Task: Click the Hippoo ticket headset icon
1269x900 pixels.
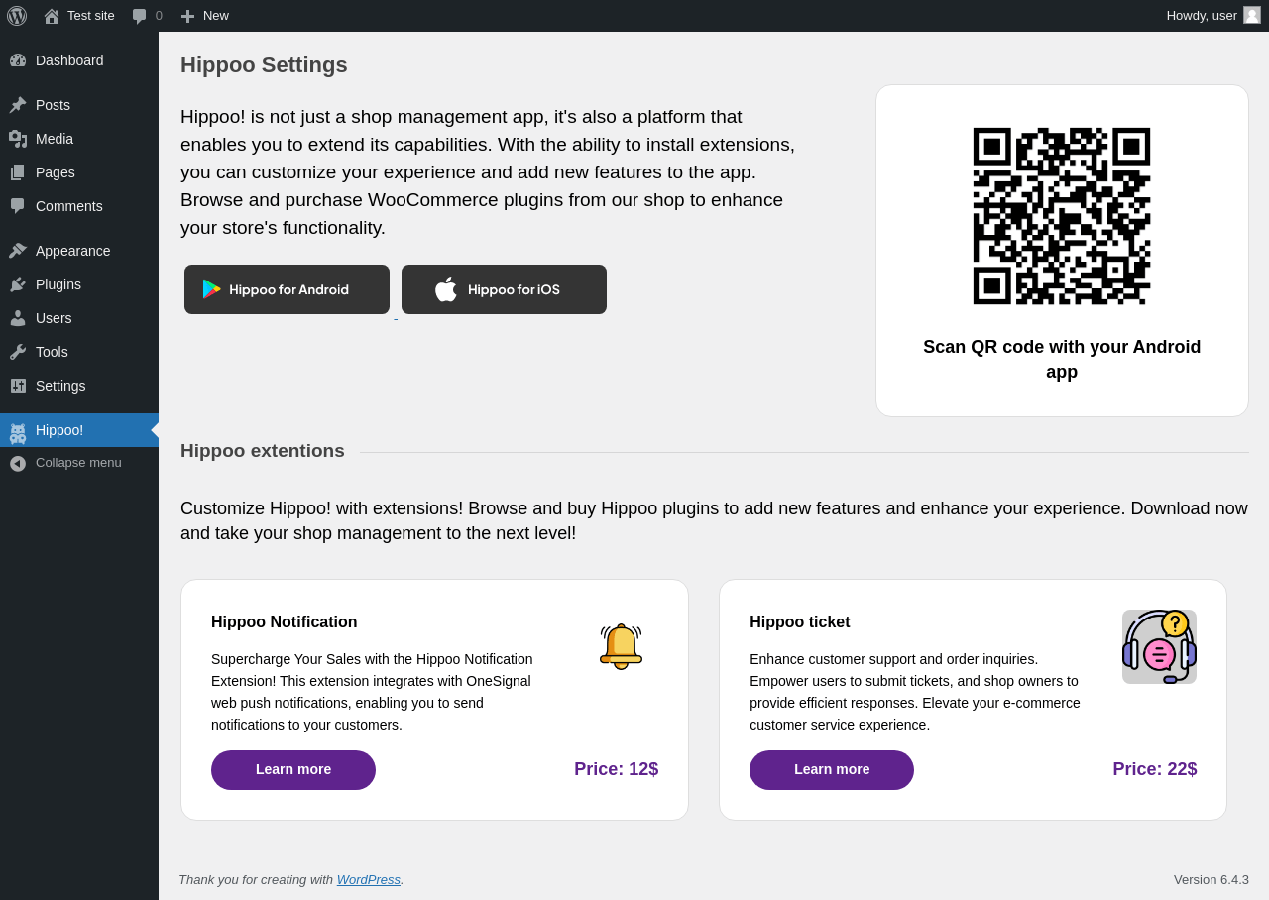Action: pos(1159,646)
